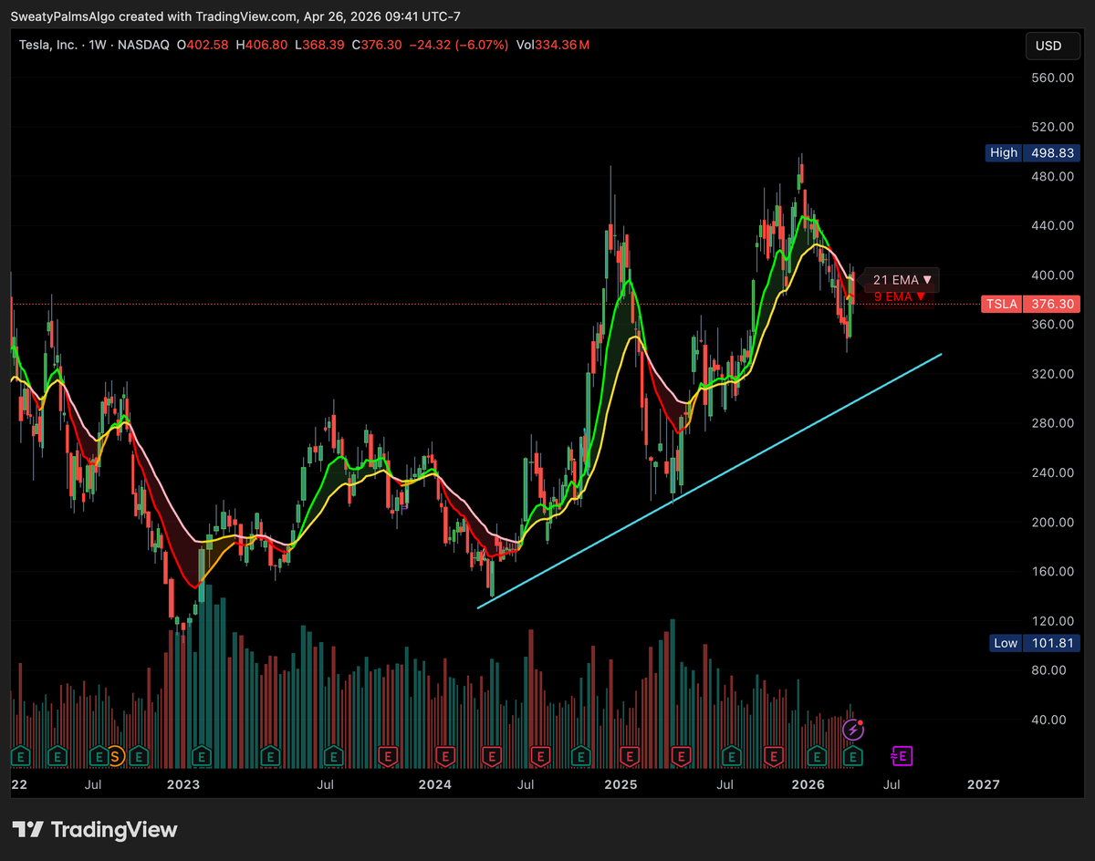Click the 2023 time axis label

(x=183, y=784)
